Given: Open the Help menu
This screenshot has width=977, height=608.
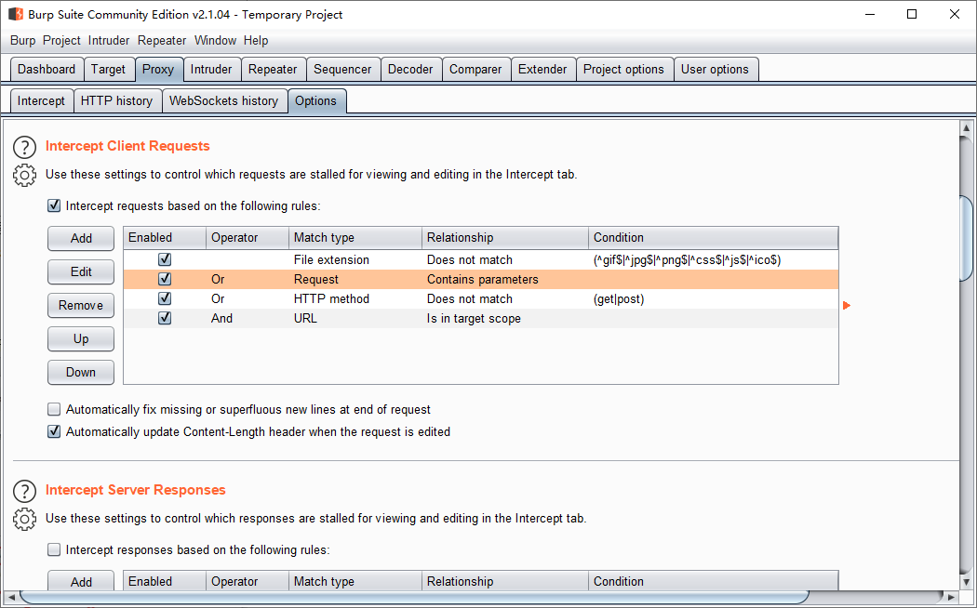Looking at the screenshot, I should (x=256, y=41).
